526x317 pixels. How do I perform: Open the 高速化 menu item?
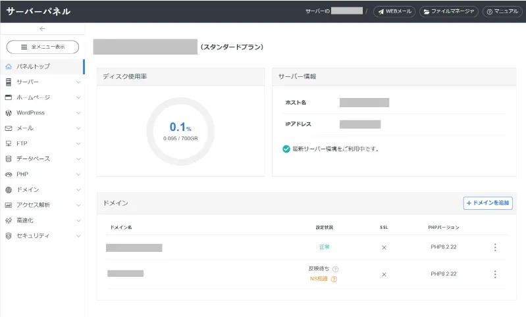coord(26,220)
